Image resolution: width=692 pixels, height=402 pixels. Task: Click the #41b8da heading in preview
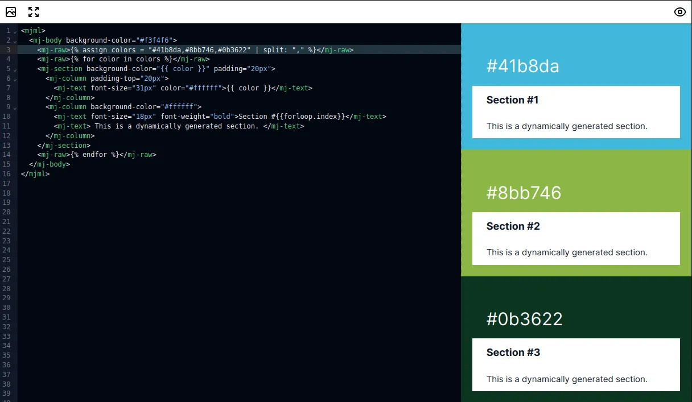click(522, 67)
